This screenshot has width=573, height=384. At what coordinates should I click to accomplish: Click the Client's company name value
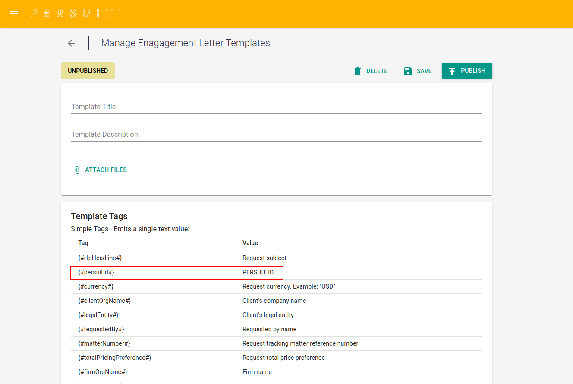274,301
